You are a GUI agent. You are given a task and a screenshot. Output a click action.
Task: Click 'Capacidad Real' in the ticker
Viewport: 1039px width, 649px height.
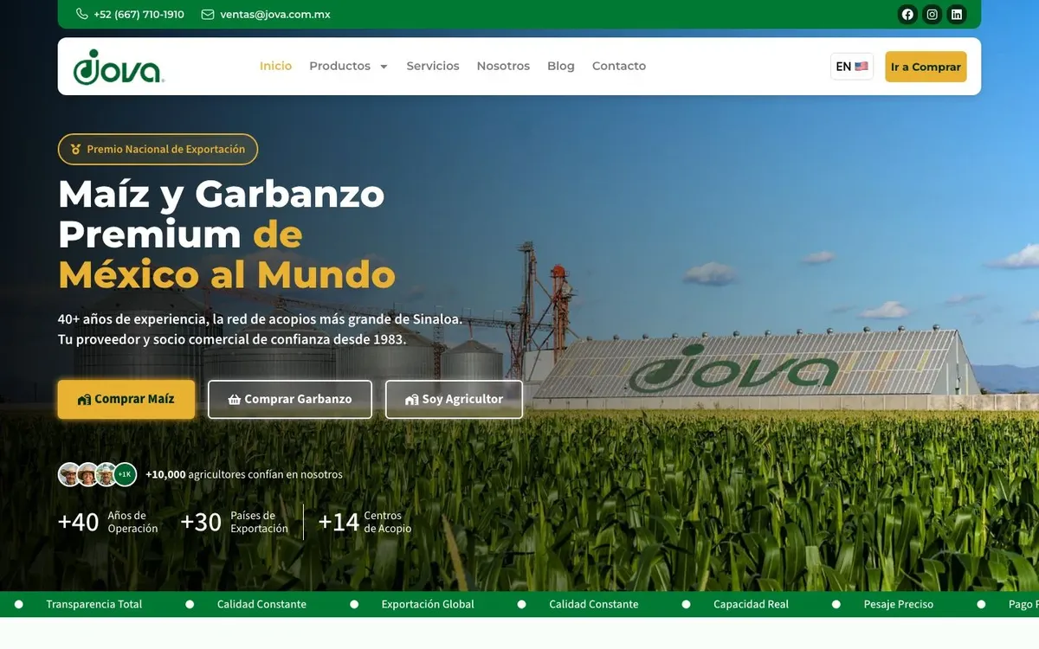click(x=751, y=604)
